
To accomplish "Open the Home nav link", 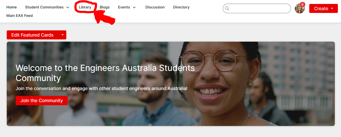I will coord(12,7).
